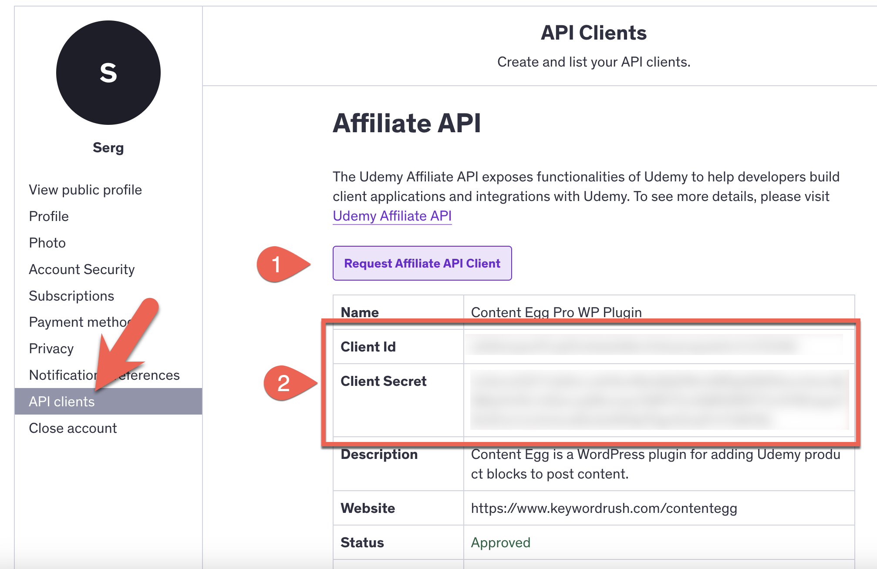The width and height of the screenshot is (877, 569).
Task: Click the red number 1 marker
Action: coord(277,264)
